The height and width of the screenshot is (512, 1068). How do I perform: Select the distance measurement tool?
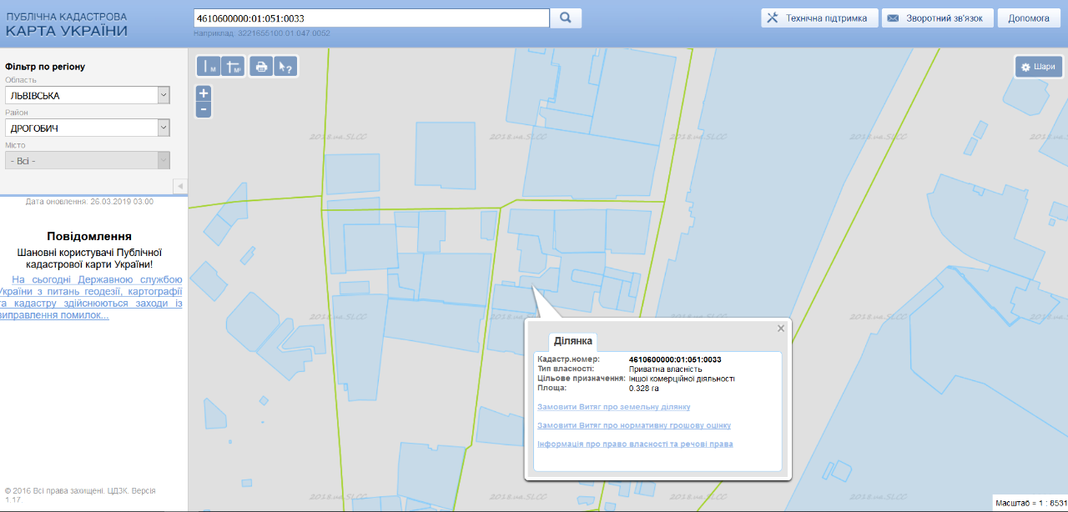tap(209, 67)
